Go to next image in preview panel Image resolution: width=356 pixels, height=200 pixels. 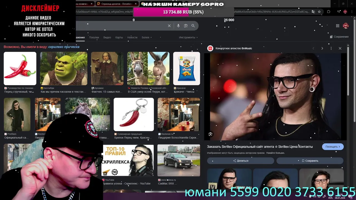(322, 48)
